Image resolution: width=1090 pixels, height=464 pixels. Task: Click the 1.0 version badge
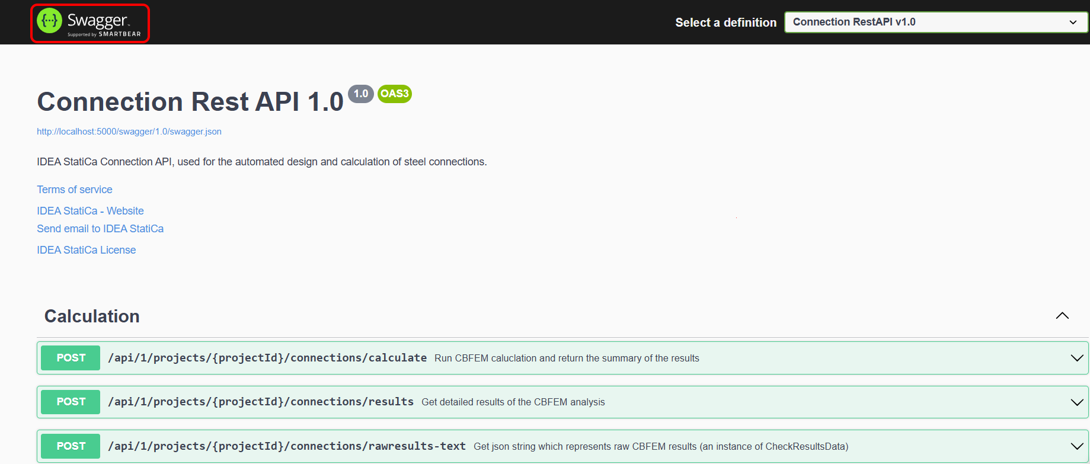360,94
